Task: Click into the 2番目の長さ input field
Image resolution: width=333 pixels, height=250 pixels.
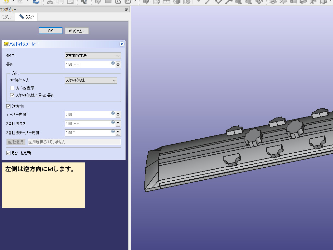Action: (88, 124)
